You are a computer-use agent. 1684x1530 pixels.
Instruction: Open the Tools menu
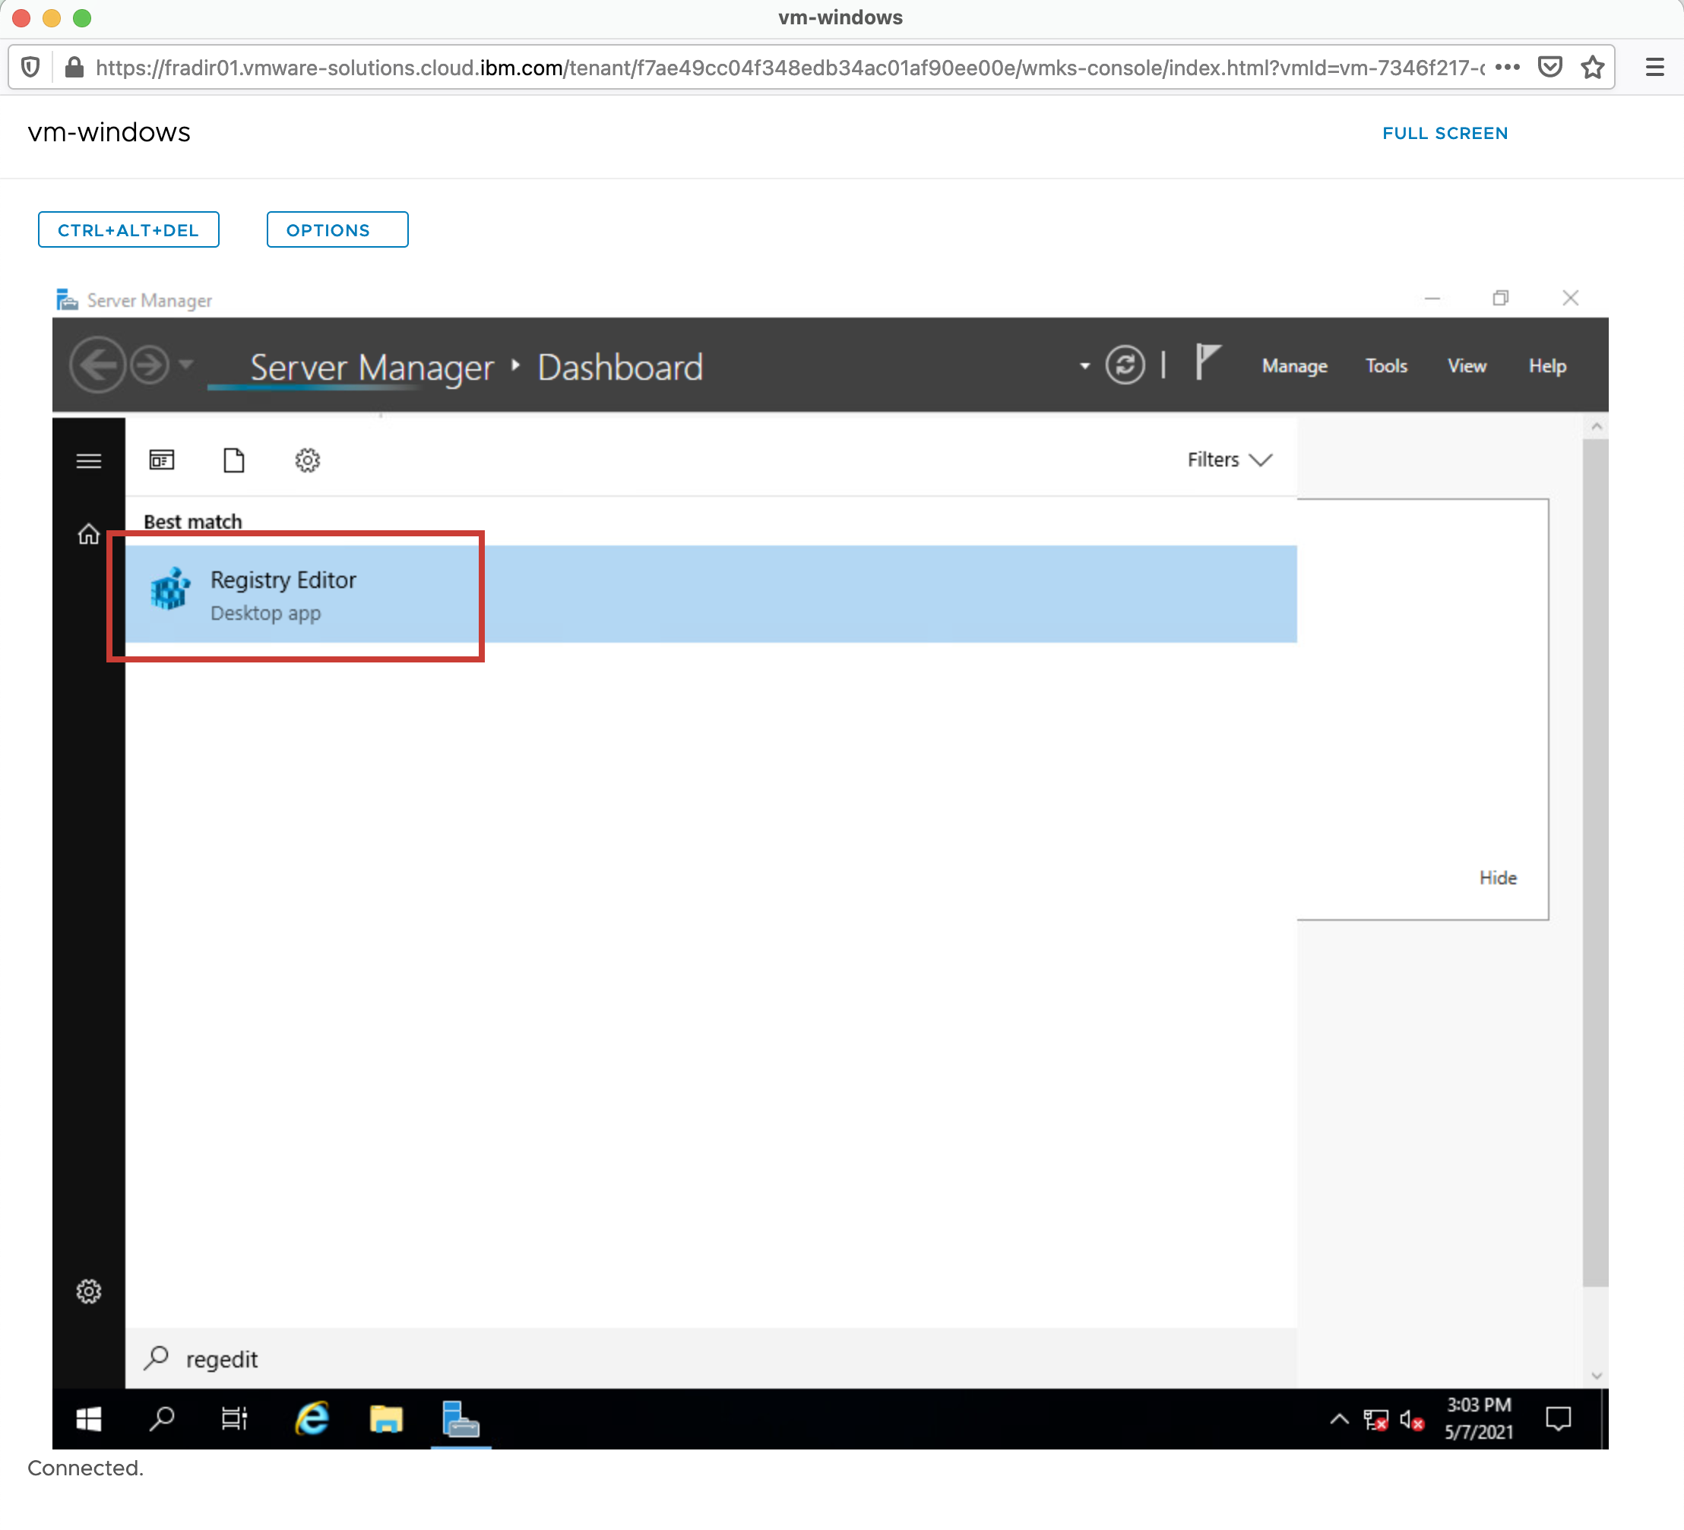pos(1386,366)
